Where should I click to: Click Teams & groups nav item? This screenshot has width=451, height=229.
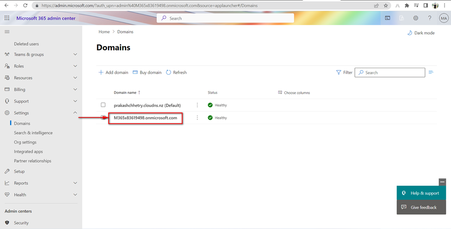29,54
